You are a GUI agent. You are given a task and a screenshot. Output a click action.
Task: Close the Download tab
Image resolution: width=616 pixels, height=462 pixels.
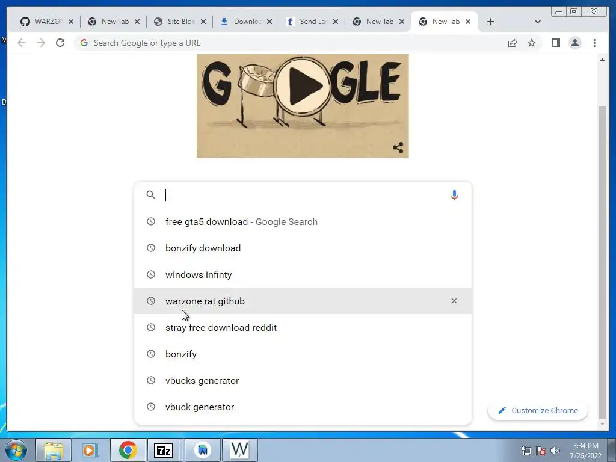(x=269, y=22)
